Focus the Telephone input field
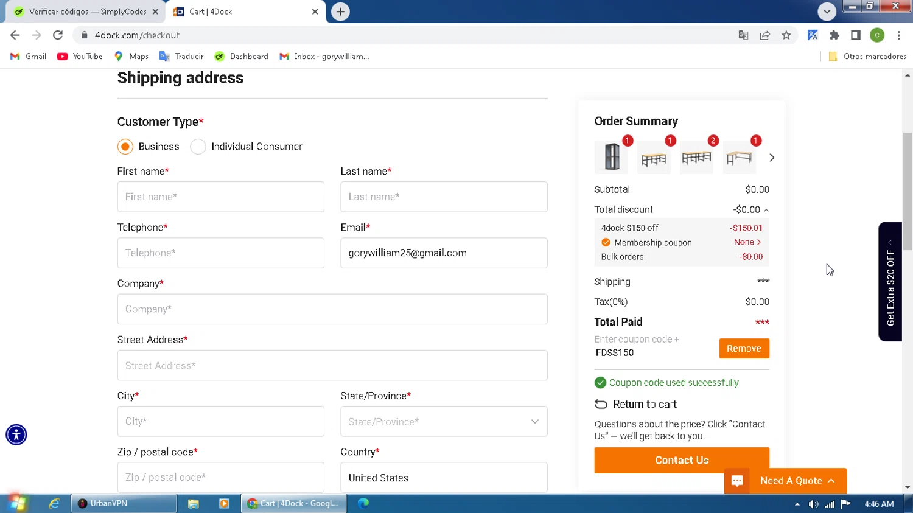Image resolution: width=913 pixels, height=513 pixels. pyautogui.click(x=220, y=253)
